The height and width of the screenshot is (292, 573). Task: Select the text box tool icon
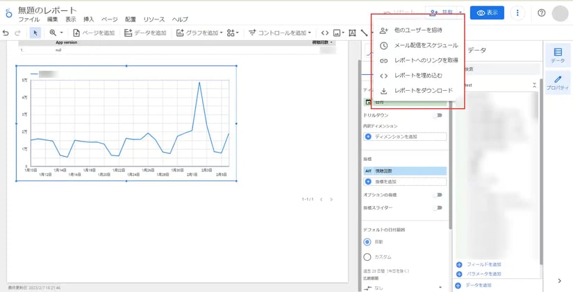[352, 33]
